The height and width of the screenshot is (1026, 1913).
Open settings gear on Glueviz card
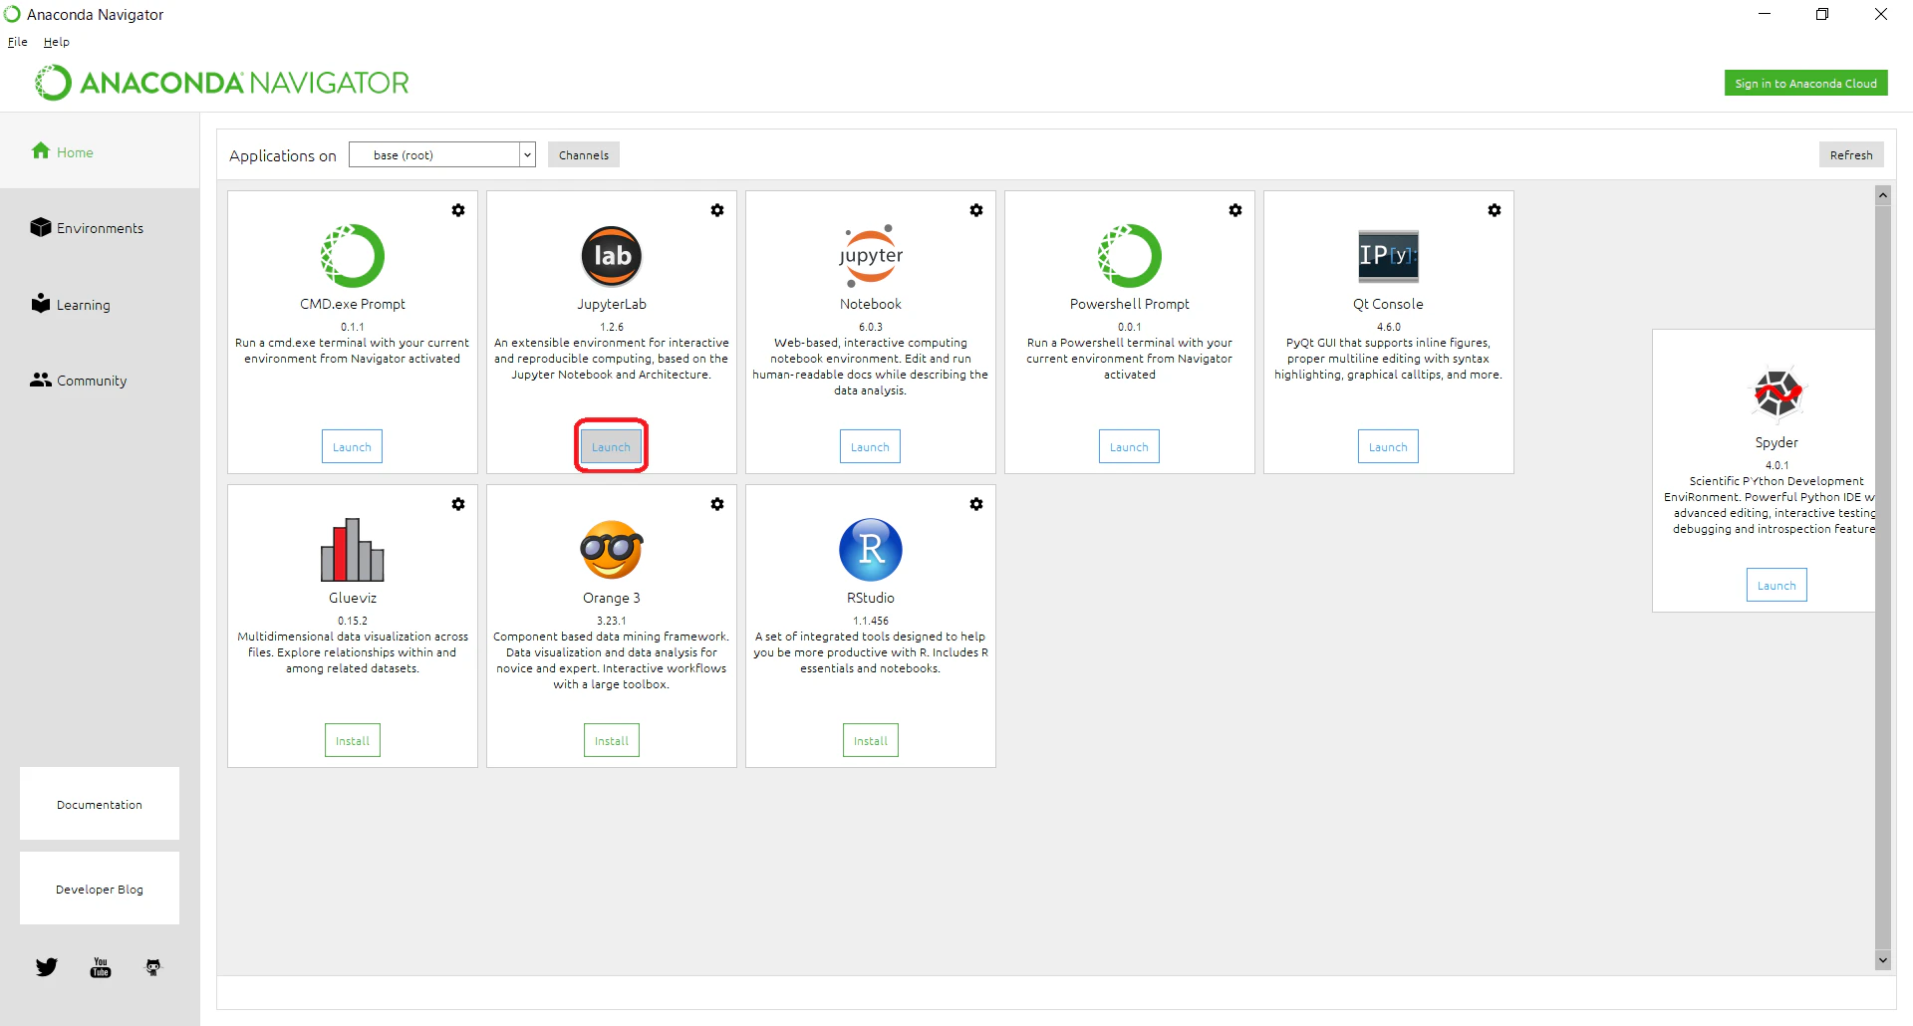[458, 504]
